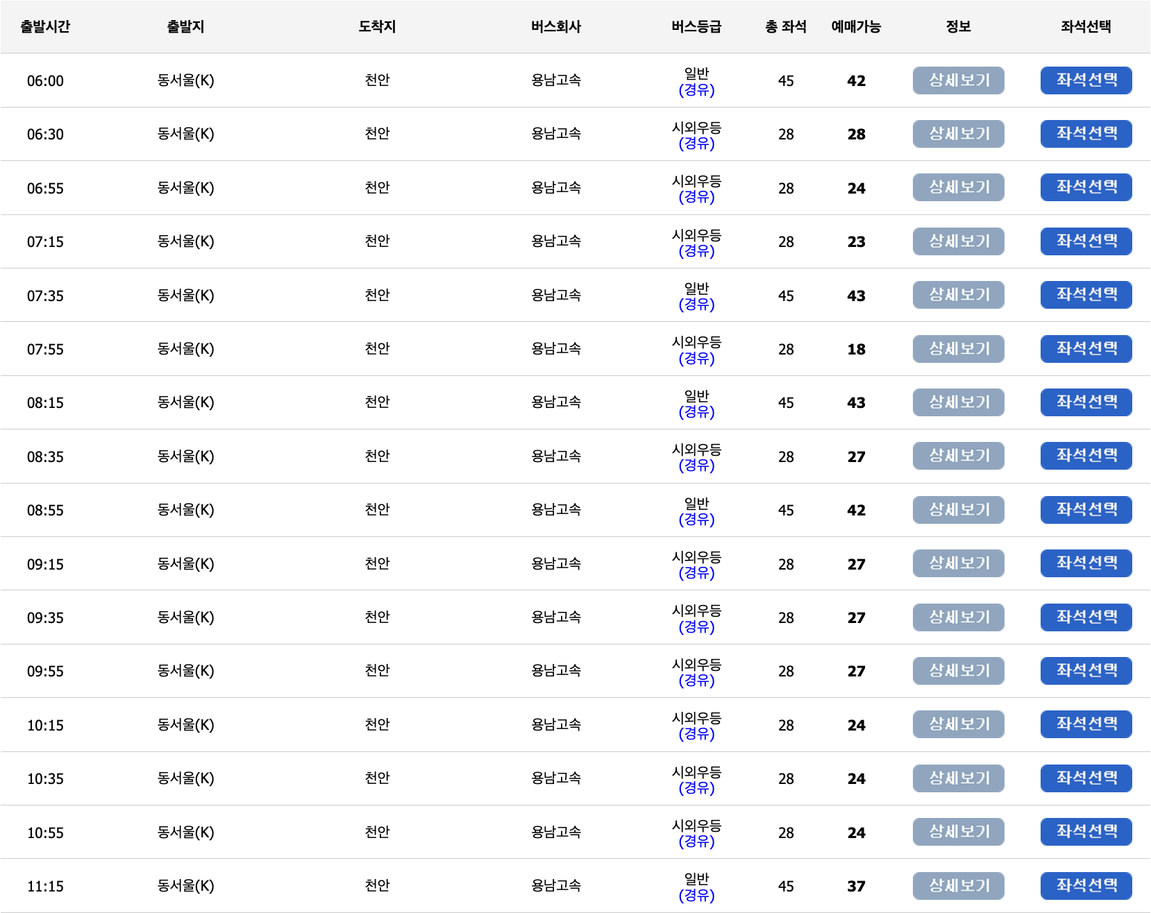Viewport: 1151px width, 913px height.
Task: Click the 출발시간 column header
Action: pyautogui.click(x=46, y=26)
